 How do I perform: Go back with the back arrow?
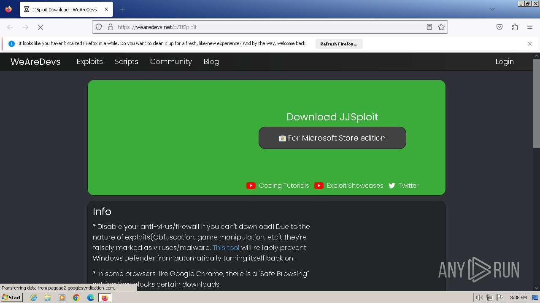point(10,27)
